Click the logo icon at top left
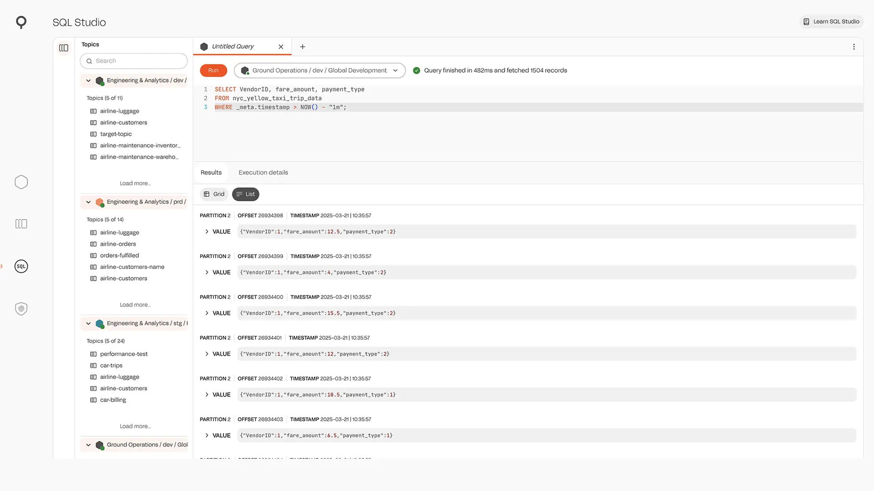This screenshot has height=491, width=874. pos(21,22)
